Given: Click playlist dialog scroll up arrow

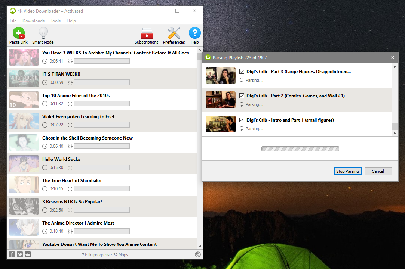Looking at the screenshot, I should point(395,67).
